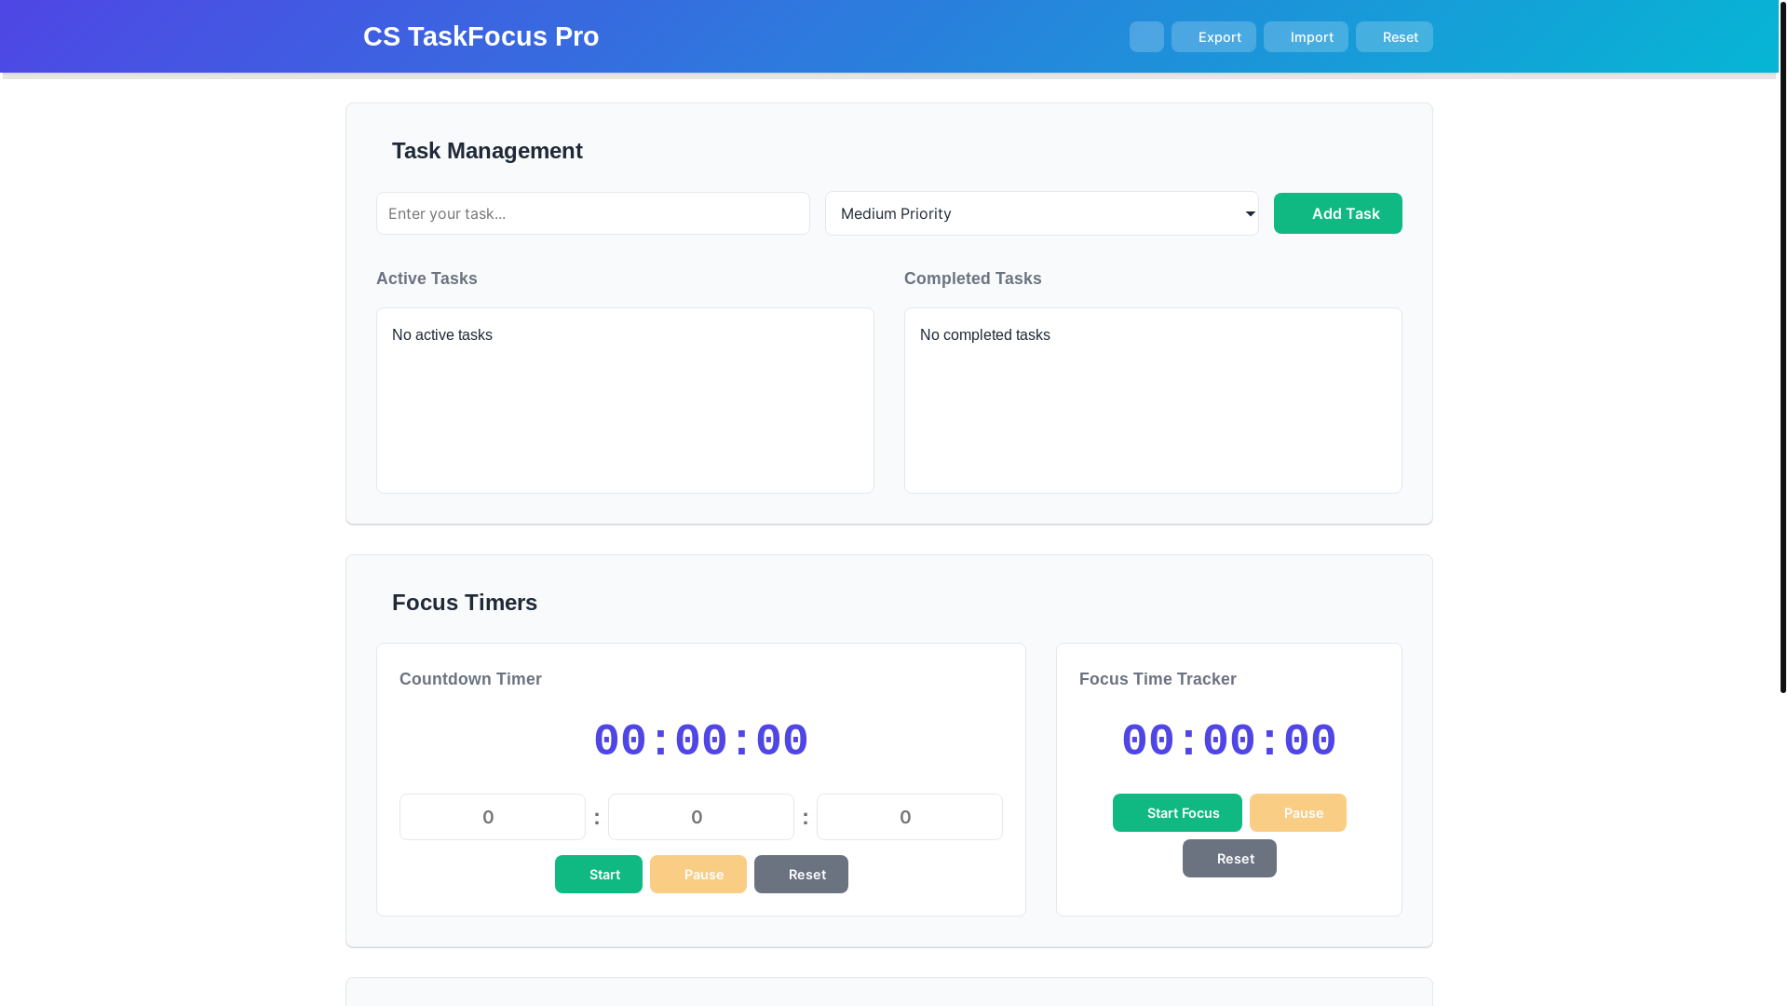The height and width of the screenshot is (1006, 1788).
Task: Click the Focus Time Tracker label
Action: (x=1158, y=679)
